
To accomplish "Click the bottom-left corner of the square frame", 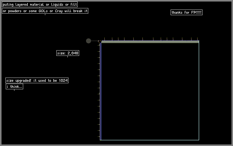I will coord(101,140).
